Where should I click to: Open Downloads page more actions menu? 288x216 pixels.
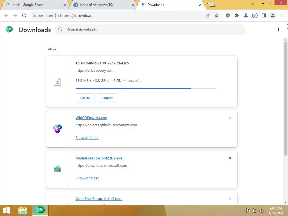click(x=278, y=30)
